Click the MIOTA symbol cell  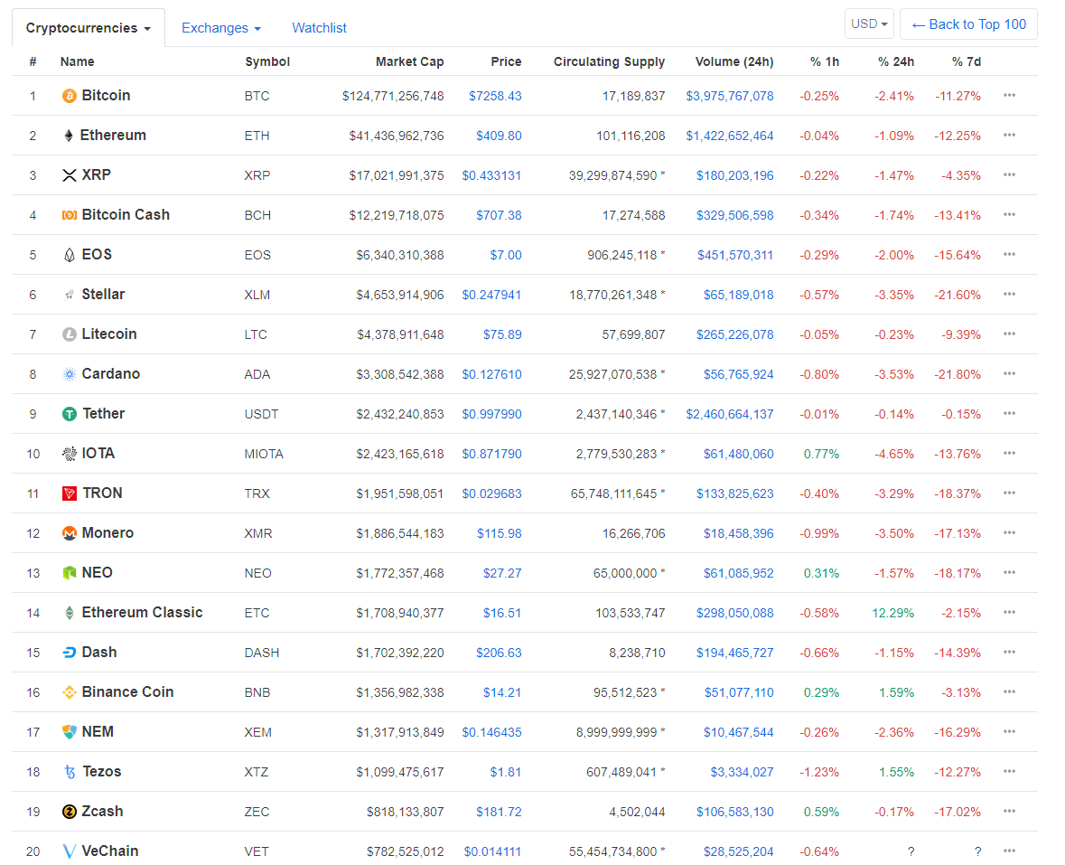tap(264, 455)
